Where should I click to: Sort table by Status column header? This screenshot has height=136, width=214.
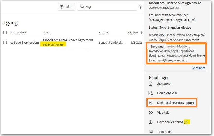click(103, 33)
